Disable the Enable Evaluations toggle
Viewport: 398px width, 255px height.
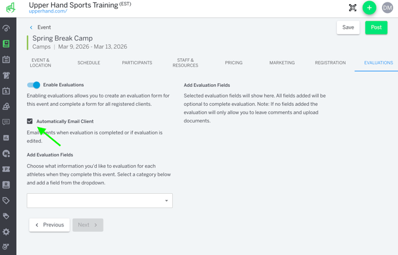pos(34,85)
